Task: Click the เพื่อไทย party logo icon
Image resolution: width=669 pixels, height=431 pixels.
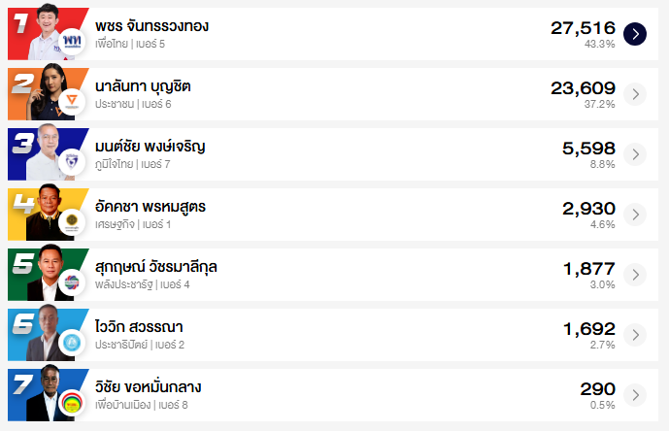Action: (x=72, y=43)
